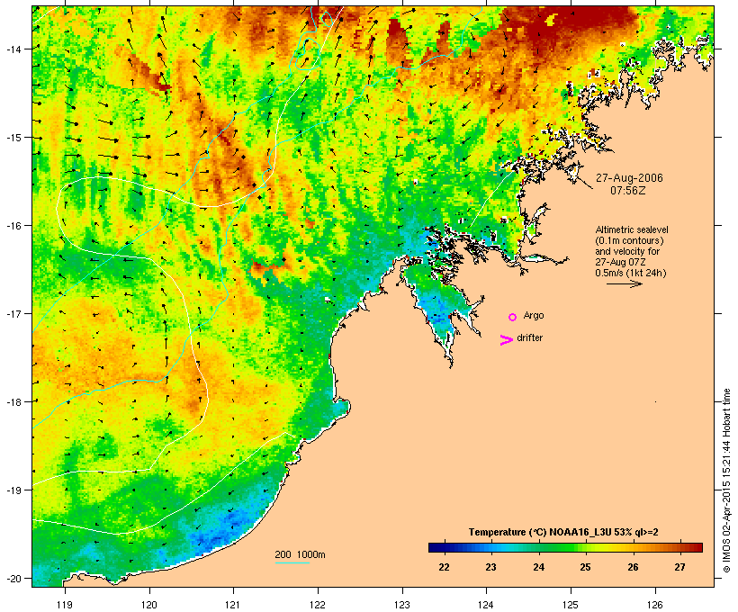Screen dimensions: 738x612
Task: Click the longitude axis label 125
Action: pos(571,605)
